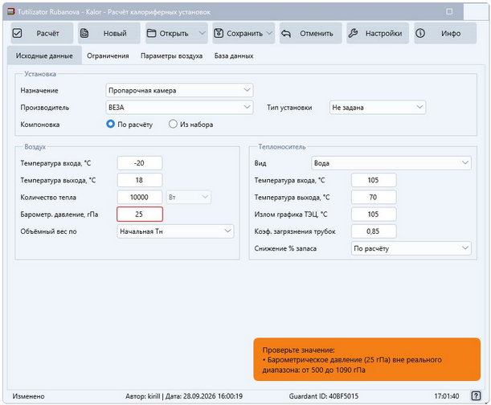Click the barometric pressure field 25
Image resolution: width=491 pixels, height=405 pixels.
[140, 215]
